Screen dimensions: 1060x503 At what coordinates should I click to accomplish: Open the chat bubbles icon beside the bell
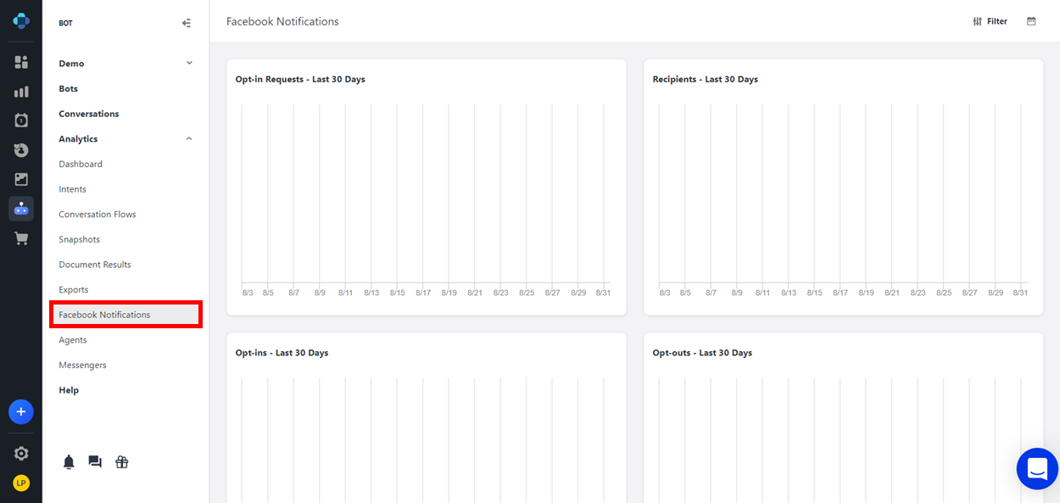tap(95, 462)
